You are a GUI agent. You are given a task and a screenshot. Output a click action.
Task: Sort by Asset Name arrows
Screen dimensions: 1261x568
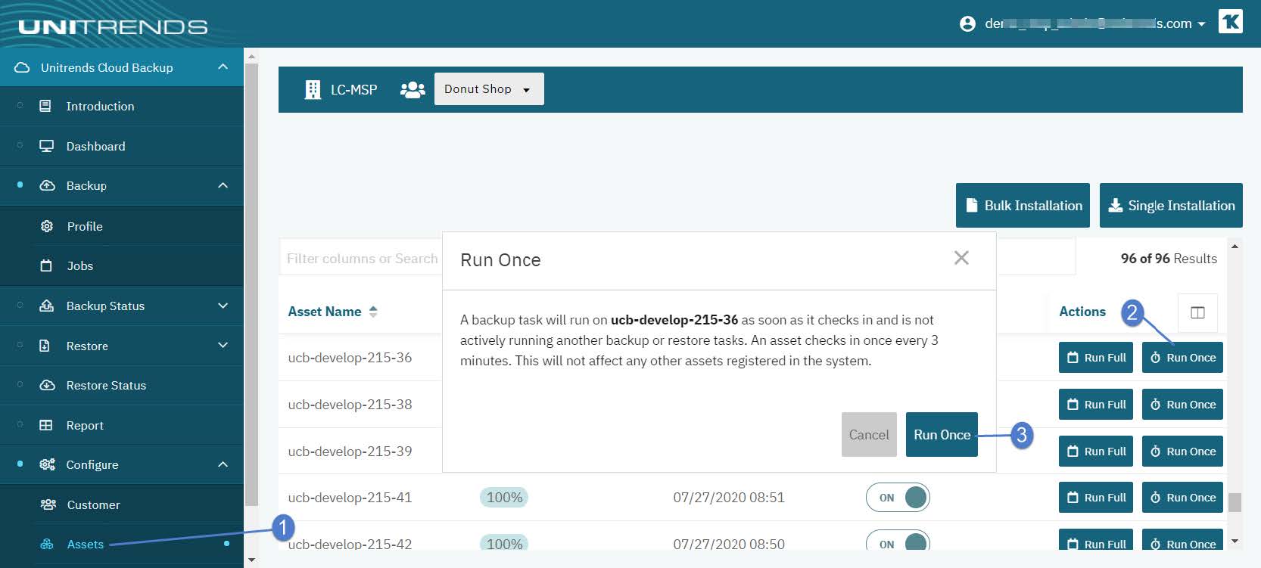click(x=373, y=312)
